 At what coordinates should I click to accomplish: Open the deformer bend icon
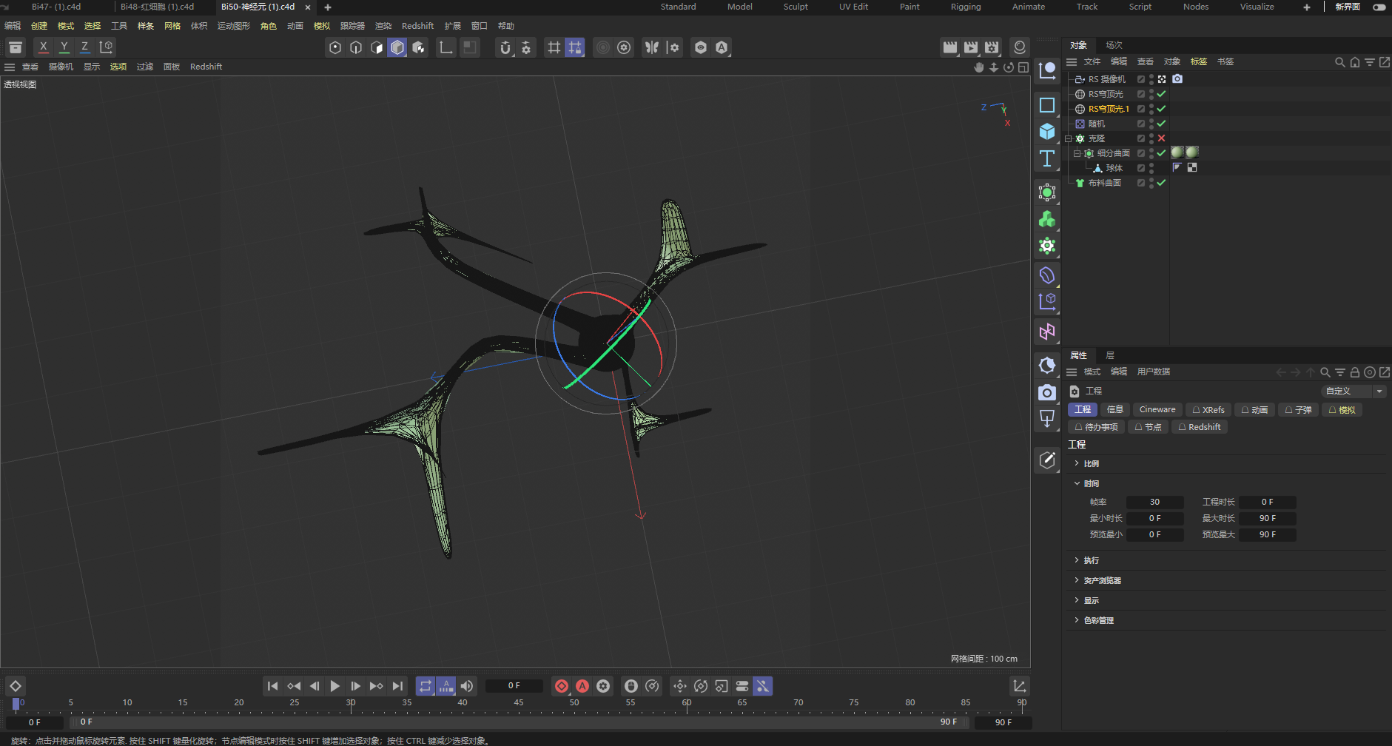coord(1047,275)
